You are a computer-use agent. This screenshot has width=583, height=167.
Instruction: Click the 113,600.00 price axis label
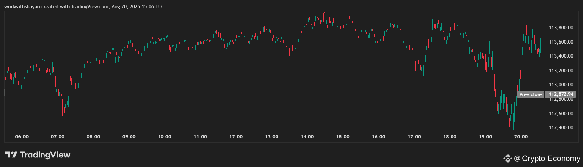point(561,42)
